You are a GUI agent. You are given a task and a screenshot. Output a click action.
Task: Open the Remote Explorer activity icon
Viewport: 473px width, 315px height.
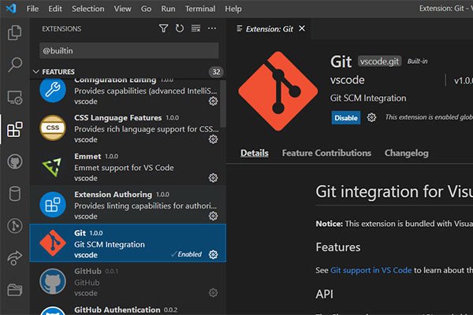tap(14, 98)
